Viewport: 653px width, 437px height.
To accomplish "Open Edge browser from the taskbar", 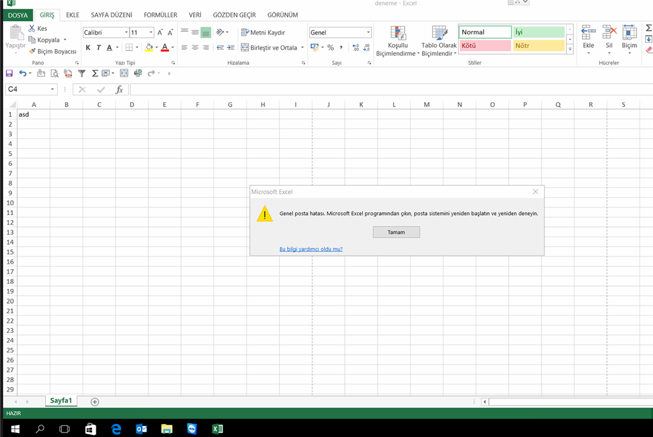I will 116,429.
